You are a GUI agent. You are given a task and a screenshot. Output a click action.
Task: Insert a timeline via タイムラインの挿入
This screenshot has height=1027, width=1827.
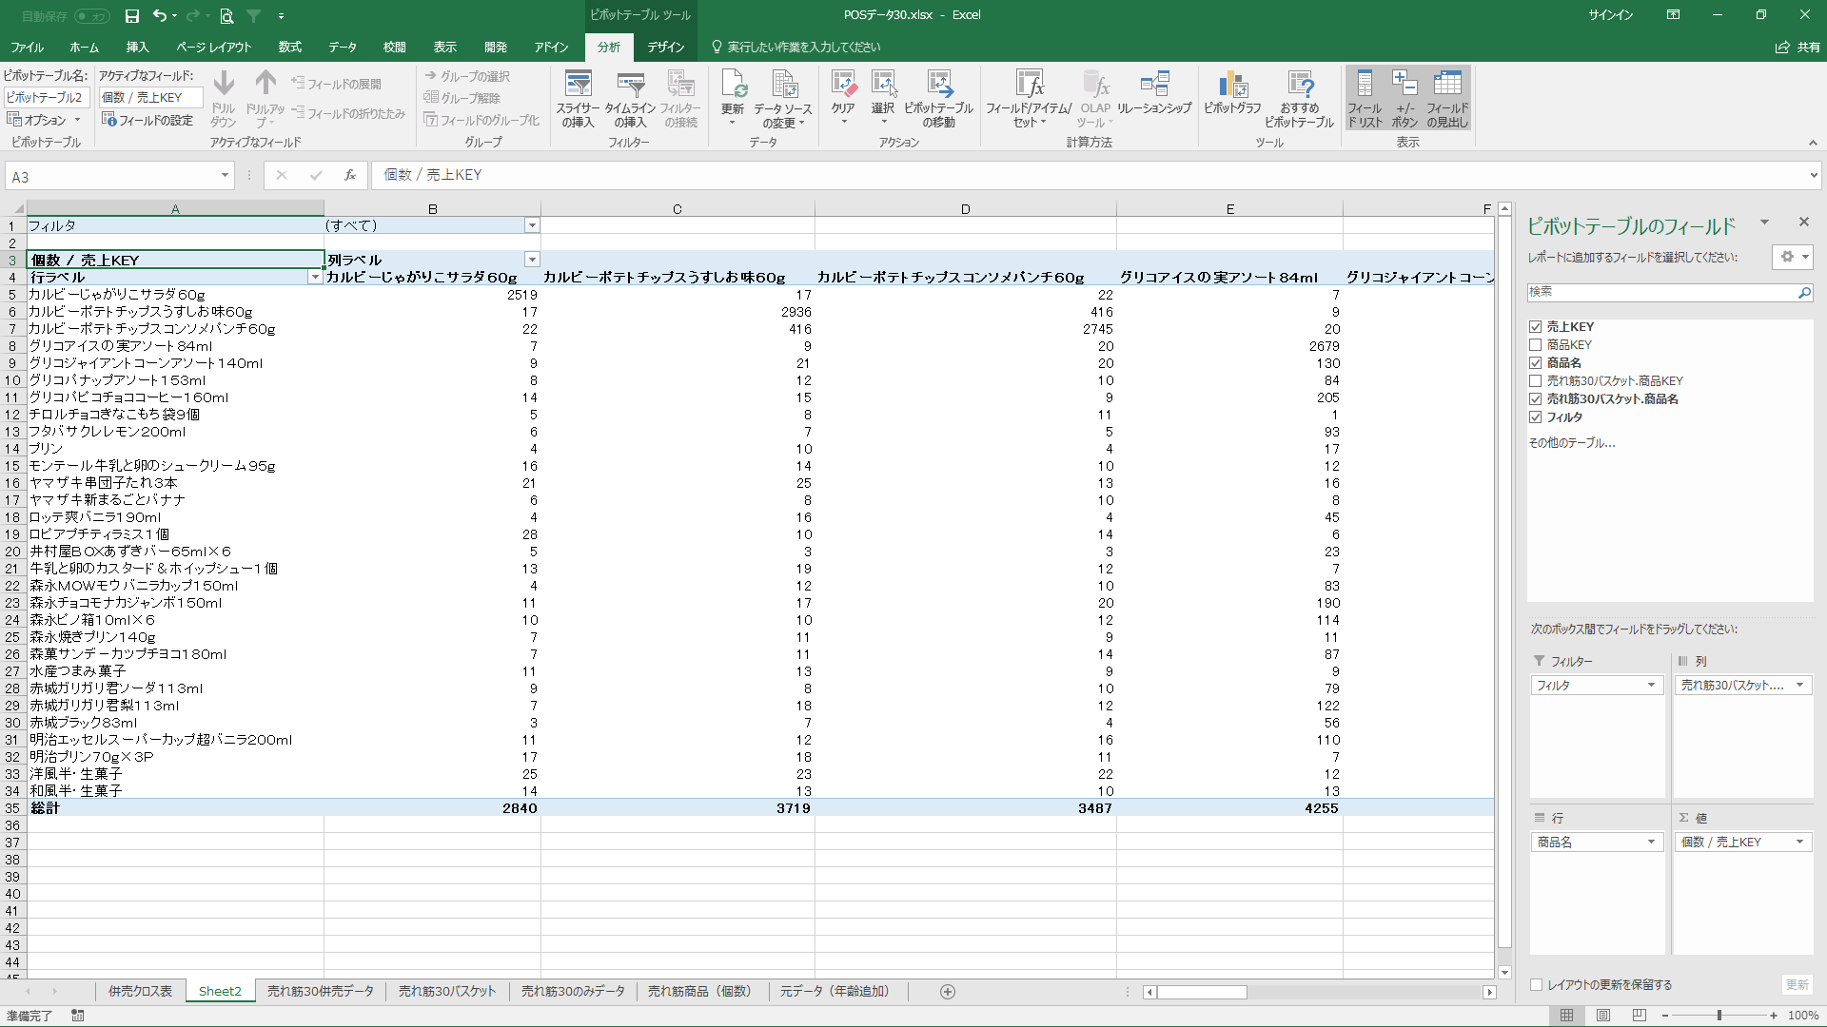pyautogui.click(x=630, y=99)
